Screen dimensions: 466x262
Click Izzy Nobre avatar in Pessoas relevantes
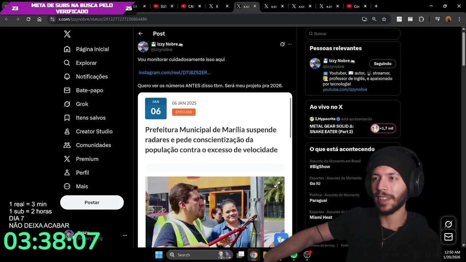tap(315, 63)
